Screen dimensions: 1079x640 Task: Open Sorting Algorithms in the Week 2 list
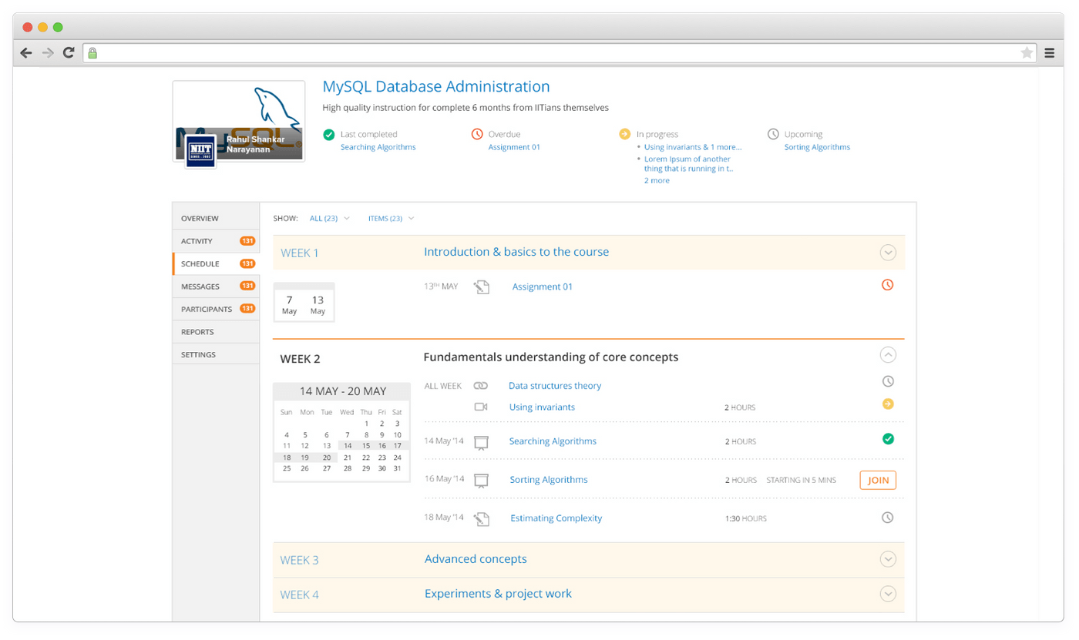tap(549, 480)
